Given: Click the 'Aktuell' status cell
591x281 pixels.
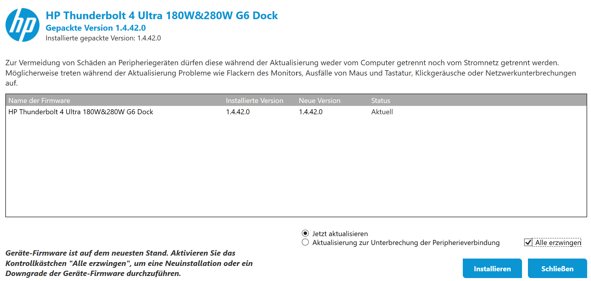Looking at the screenshot, I should (382, 112).
